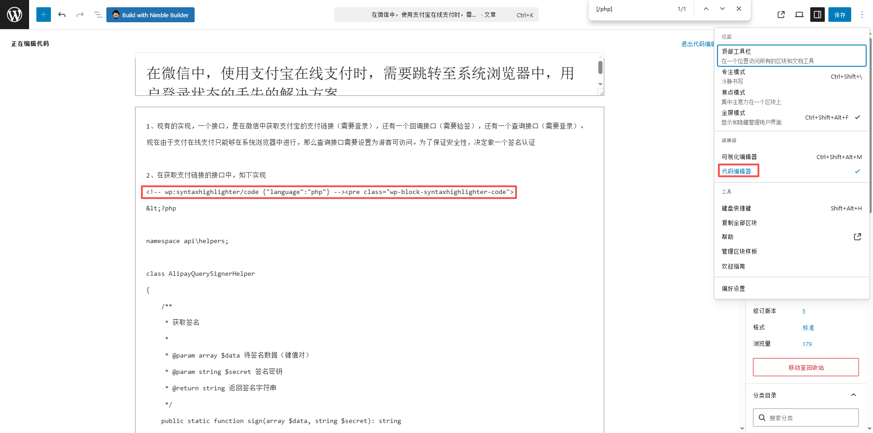This screenshot has width=873, height=433.
Task: Click the 'namespace api\helpers;' line
Action: tap(187, 241)
